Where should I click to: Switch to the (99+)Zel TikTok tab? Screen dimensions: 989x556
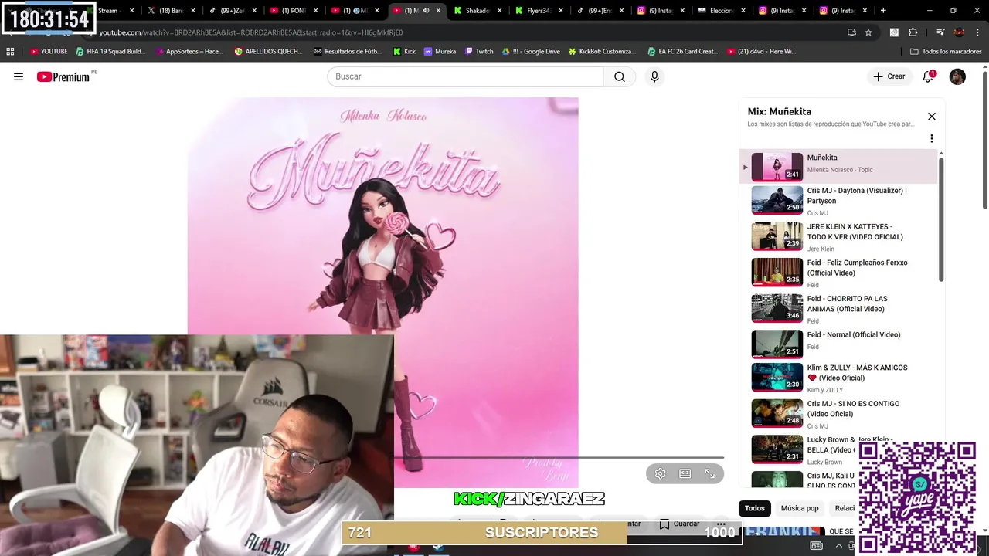(233, 11)
